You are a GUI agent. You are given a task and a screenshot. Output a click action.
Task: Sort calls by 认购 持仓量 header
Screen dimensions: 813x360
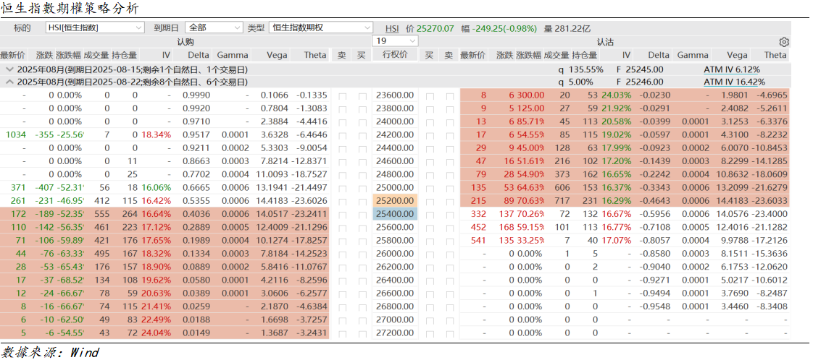click(125, 55)
